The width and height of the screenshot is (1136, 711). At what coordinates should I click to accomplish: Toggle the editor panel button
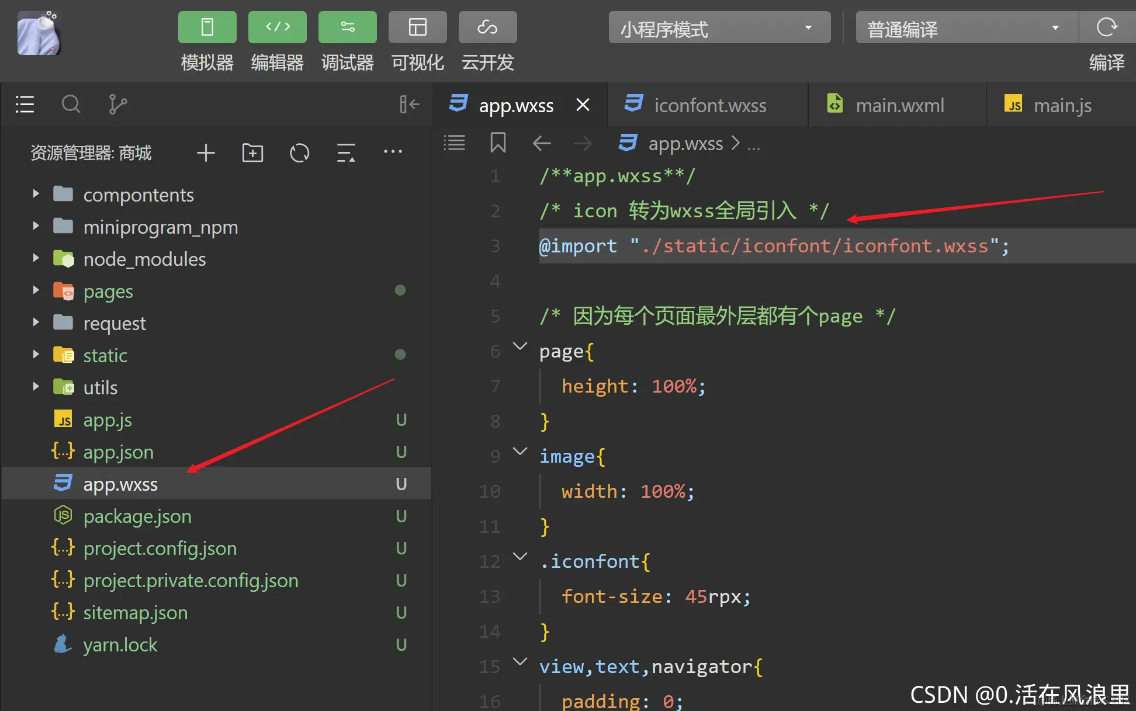click(x=277, y=27)
